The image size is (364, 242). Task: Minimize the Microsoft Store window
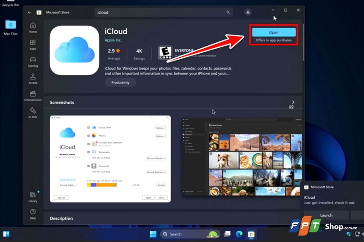click(x=273, y=10)
